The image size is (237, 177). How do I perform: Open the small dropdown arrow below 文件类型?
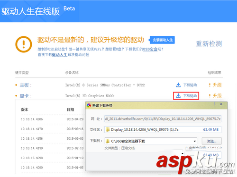[x=182, y=153]
